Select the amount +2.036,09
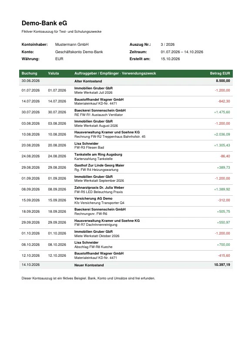252x357 pixels. pos(222,134)
